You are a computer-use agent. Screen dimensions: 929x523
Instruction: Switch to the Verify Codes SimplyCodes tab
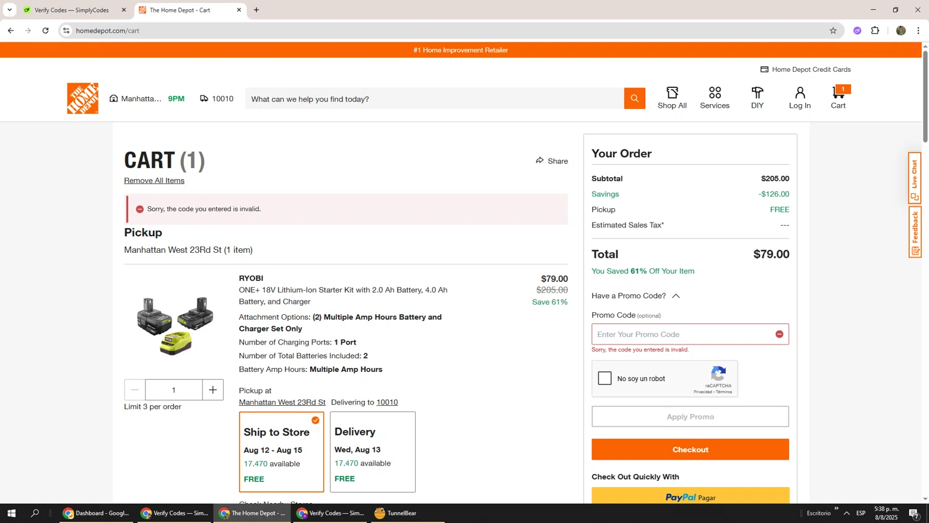(73, 10)
